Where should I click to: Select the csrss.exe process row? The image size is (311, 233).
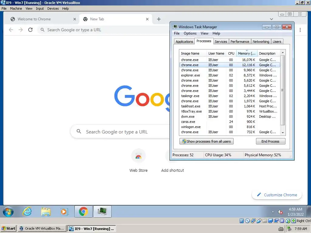230,122
